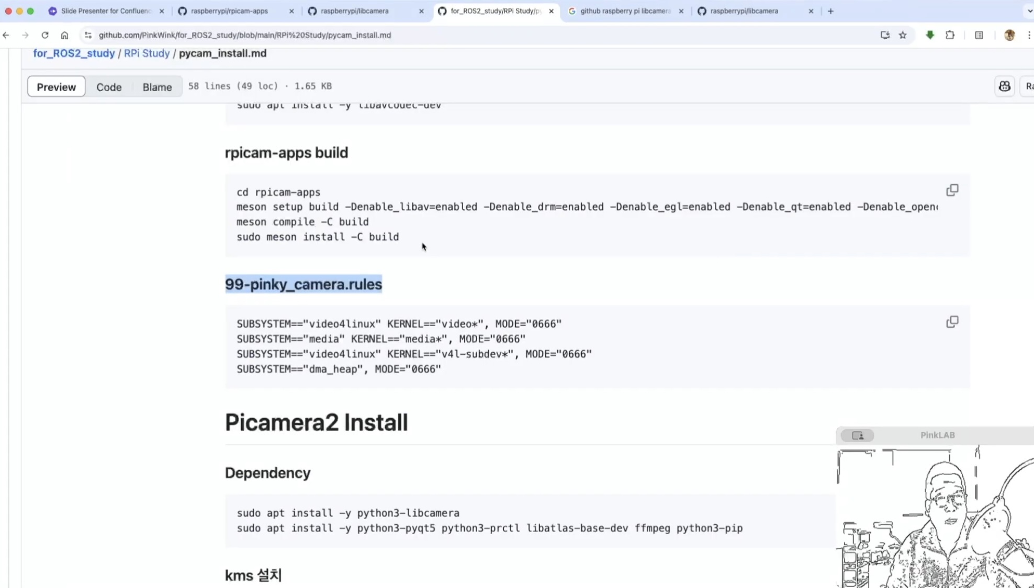
Task: Open RPi Study folder breadcrumb link
Action: pos(147,53)
